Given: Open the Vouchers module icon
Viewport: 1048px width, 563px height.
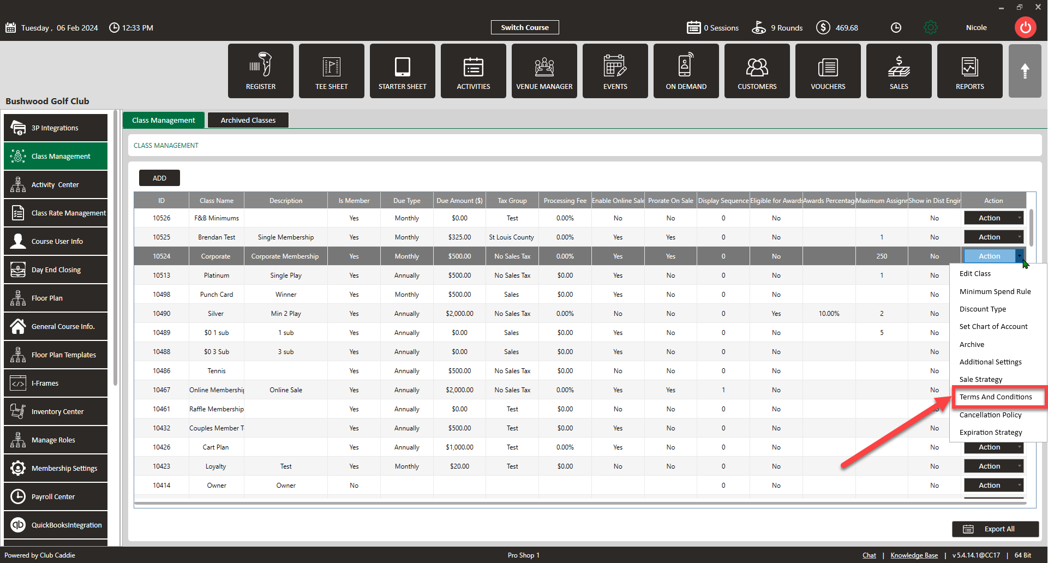Looking at the screenshot, I should 828,71.
